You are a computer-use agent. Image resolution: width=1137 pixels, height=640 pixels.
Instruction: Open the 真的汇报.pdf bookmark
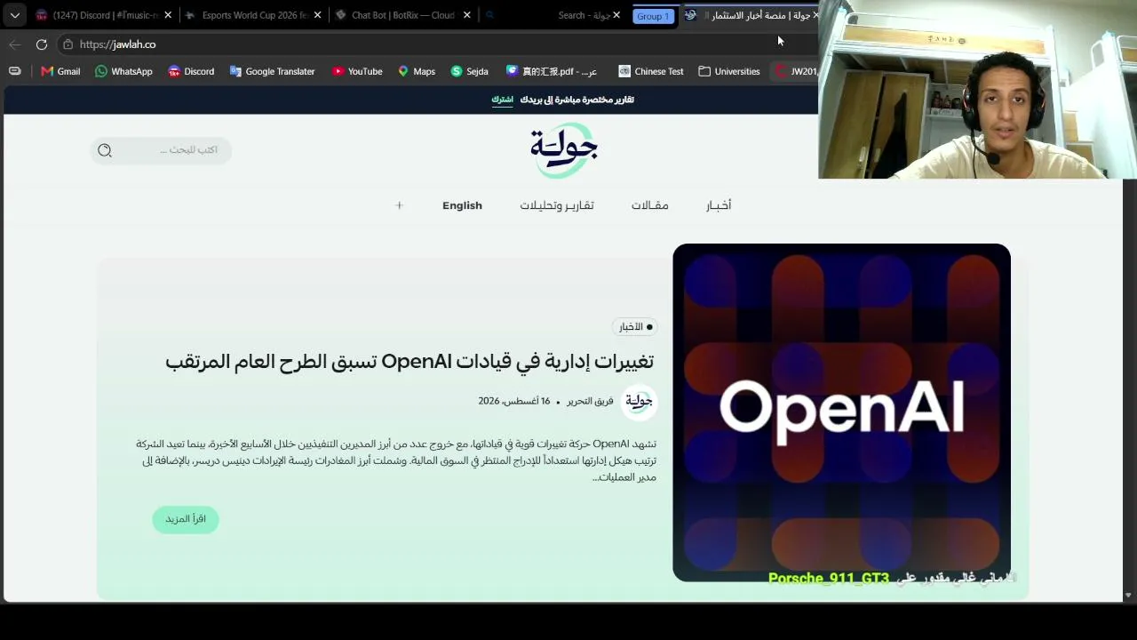pyautogui.click(x=552, y=71)
